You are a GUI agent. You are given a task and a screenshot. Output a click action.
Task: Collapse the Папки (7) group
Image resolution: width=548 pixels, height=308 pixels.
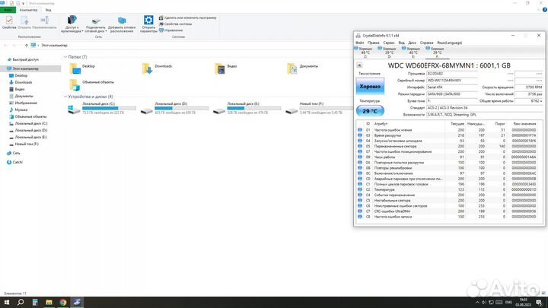tap(65, 57)
